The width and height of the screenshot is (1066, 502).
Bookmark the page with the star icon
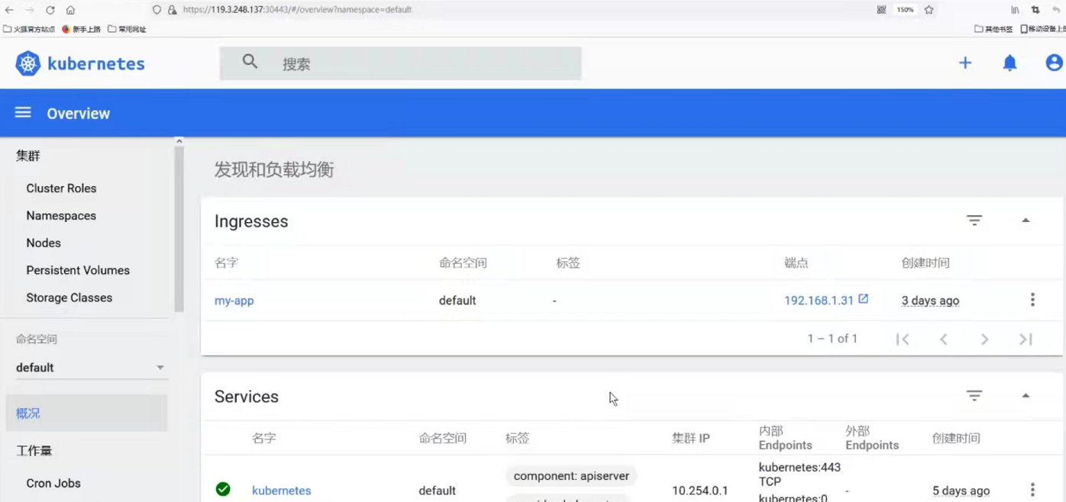(x=928, y=10)
